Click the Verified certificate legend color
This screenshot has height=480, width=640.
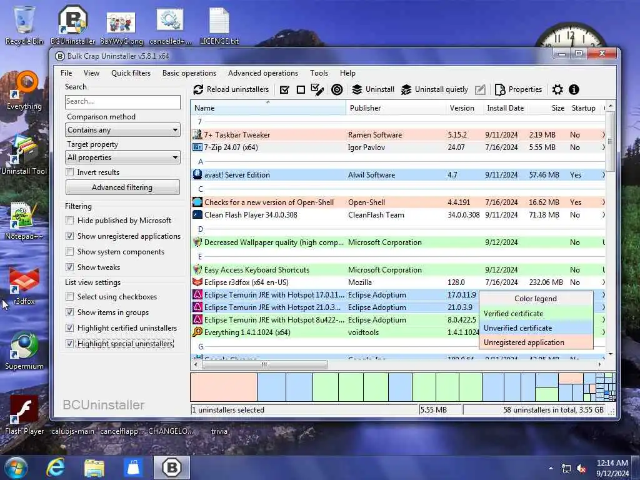click(x=536, y=314)
